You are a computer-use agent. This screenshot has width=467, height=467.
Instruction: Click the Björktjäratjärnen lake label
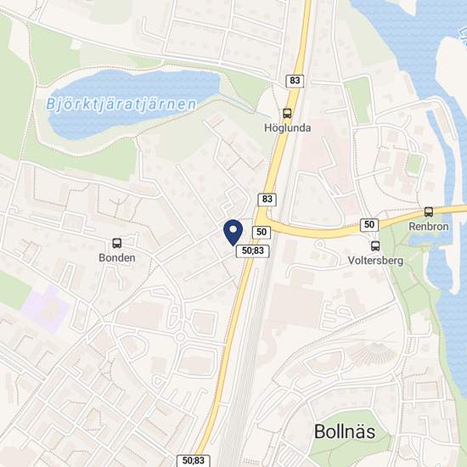coord(121,104)
